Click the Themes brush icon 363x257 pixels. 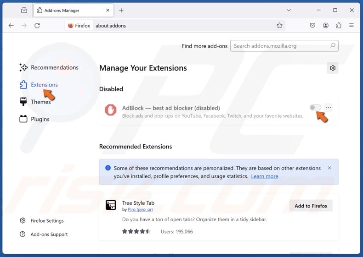pyautogui.click(x=23, y=102)
